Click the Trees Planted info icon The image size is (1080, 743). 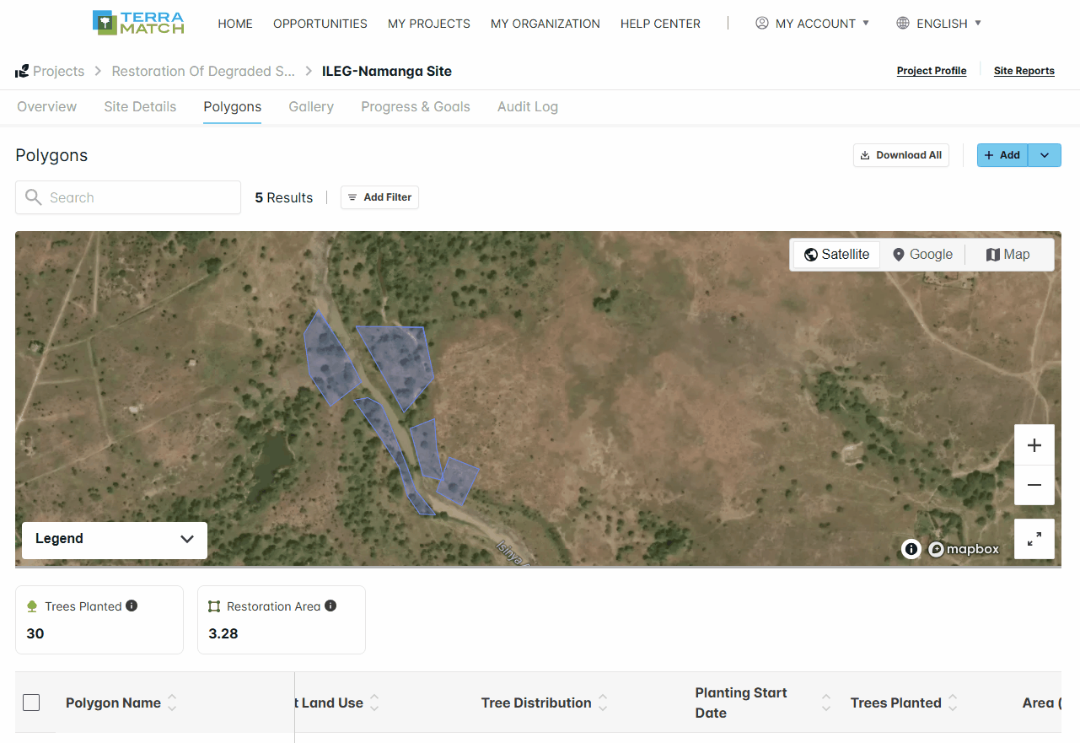click(x=132, y=606)
